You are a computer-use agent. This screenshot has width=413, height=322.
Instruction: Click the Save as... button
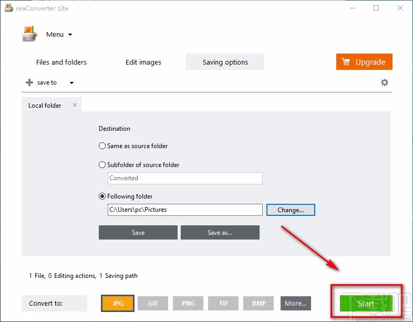[x=220, y=233]
